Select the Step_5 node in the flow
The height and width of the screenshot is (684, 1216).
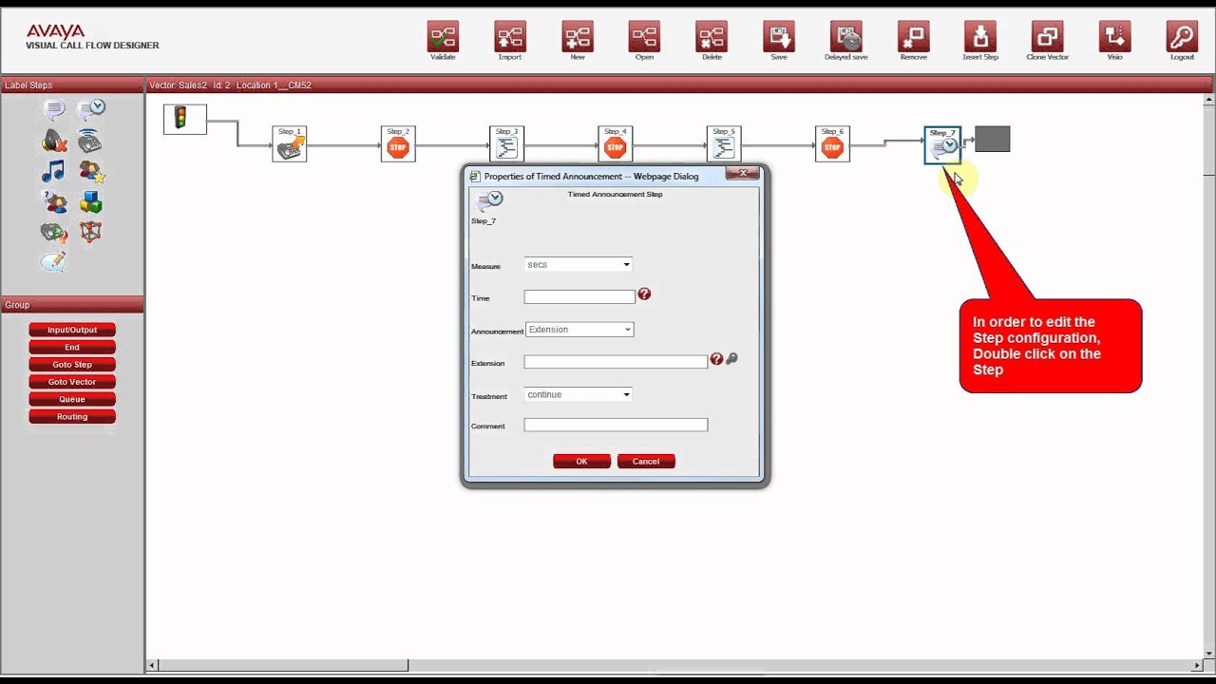(724, 144)
